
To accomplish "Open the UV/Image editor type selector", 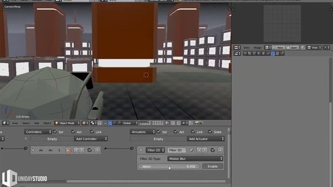I will point(237,48).
